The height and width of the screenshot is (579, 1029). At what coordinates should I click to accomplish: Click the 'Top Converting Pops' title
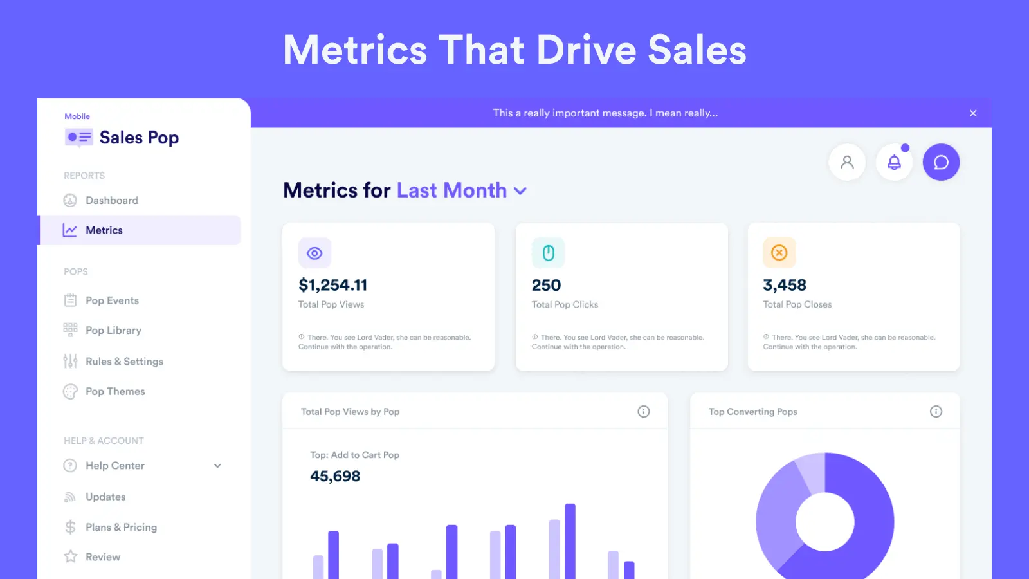tap(752, 412)
